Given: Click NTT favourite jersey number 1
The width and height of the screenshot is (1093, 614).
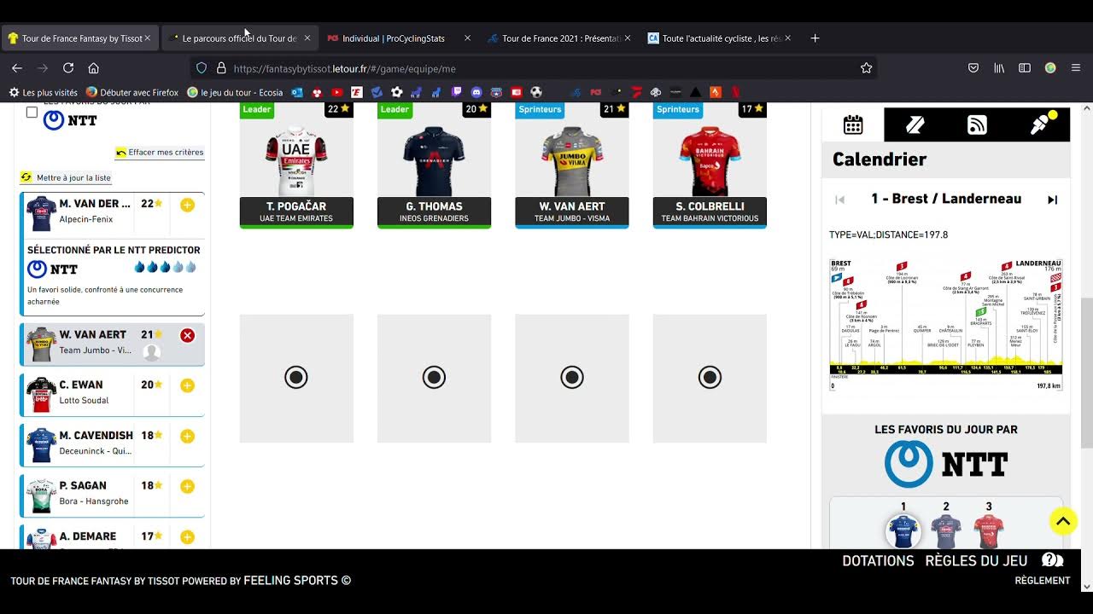Looking at the screenshot, I should click(903, 530).
